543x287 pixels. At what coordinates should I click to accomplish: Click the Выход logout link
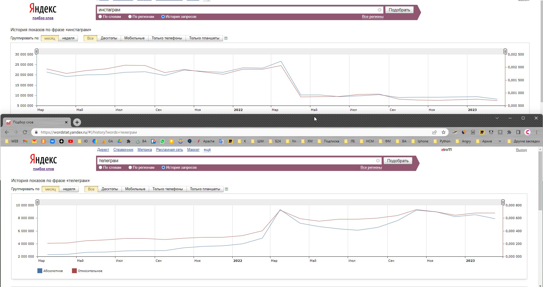(x=521, y=150)
